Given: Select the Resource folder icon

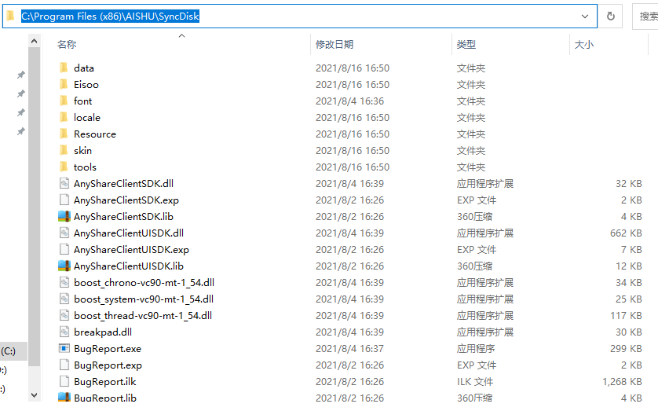Looking at the screenshot, I should click(64, 134).
